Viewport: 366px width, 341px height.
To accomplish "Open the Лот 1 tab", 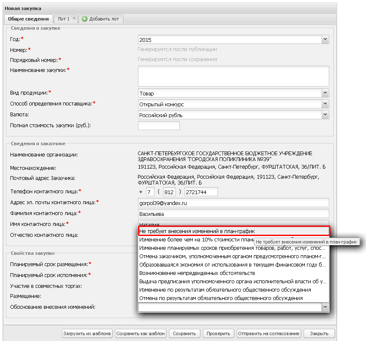I will pos(64,19).
